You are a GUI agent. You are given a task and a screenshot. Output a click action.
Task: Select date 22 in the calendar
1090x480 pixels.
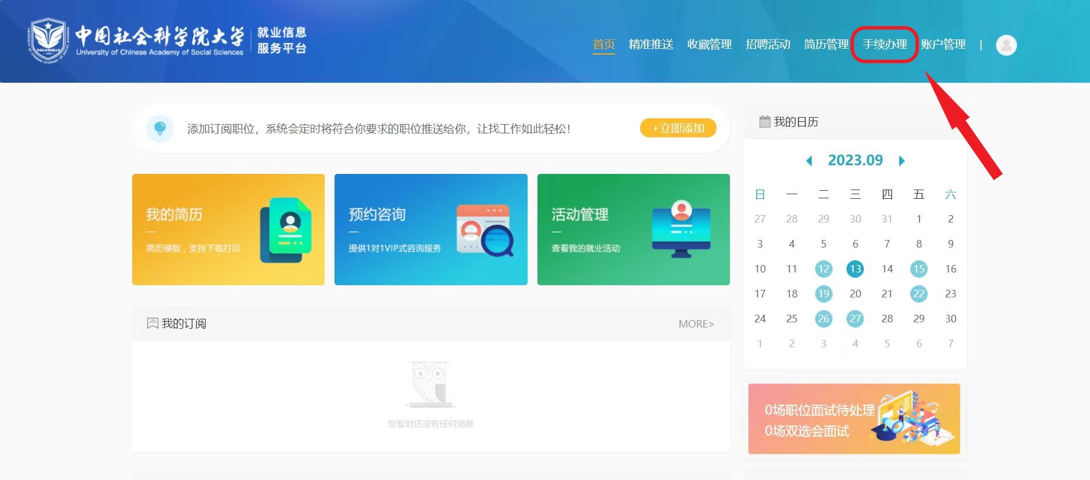tap(918, 294)
